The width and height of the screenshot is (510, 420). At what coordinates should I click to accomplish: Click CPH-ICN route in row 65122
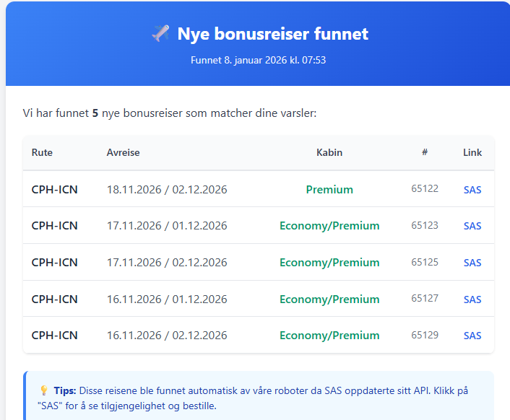[x=55, y=190]
